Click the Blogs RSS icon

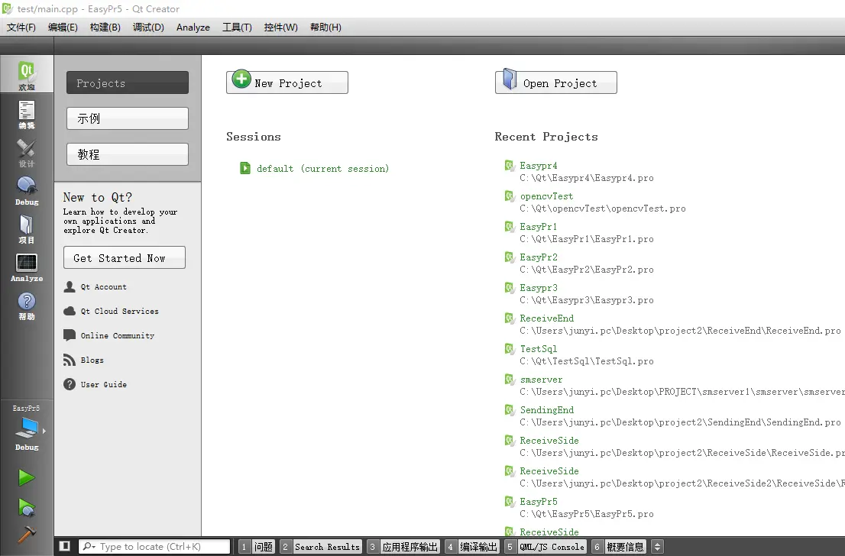click(70, 360)
